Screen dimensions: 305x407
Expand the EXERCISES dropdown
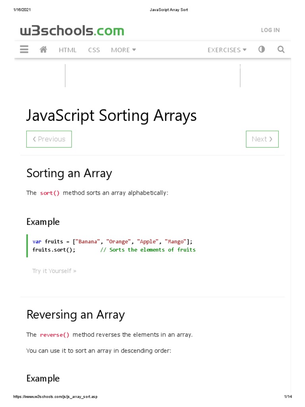[x=227, y=50]
